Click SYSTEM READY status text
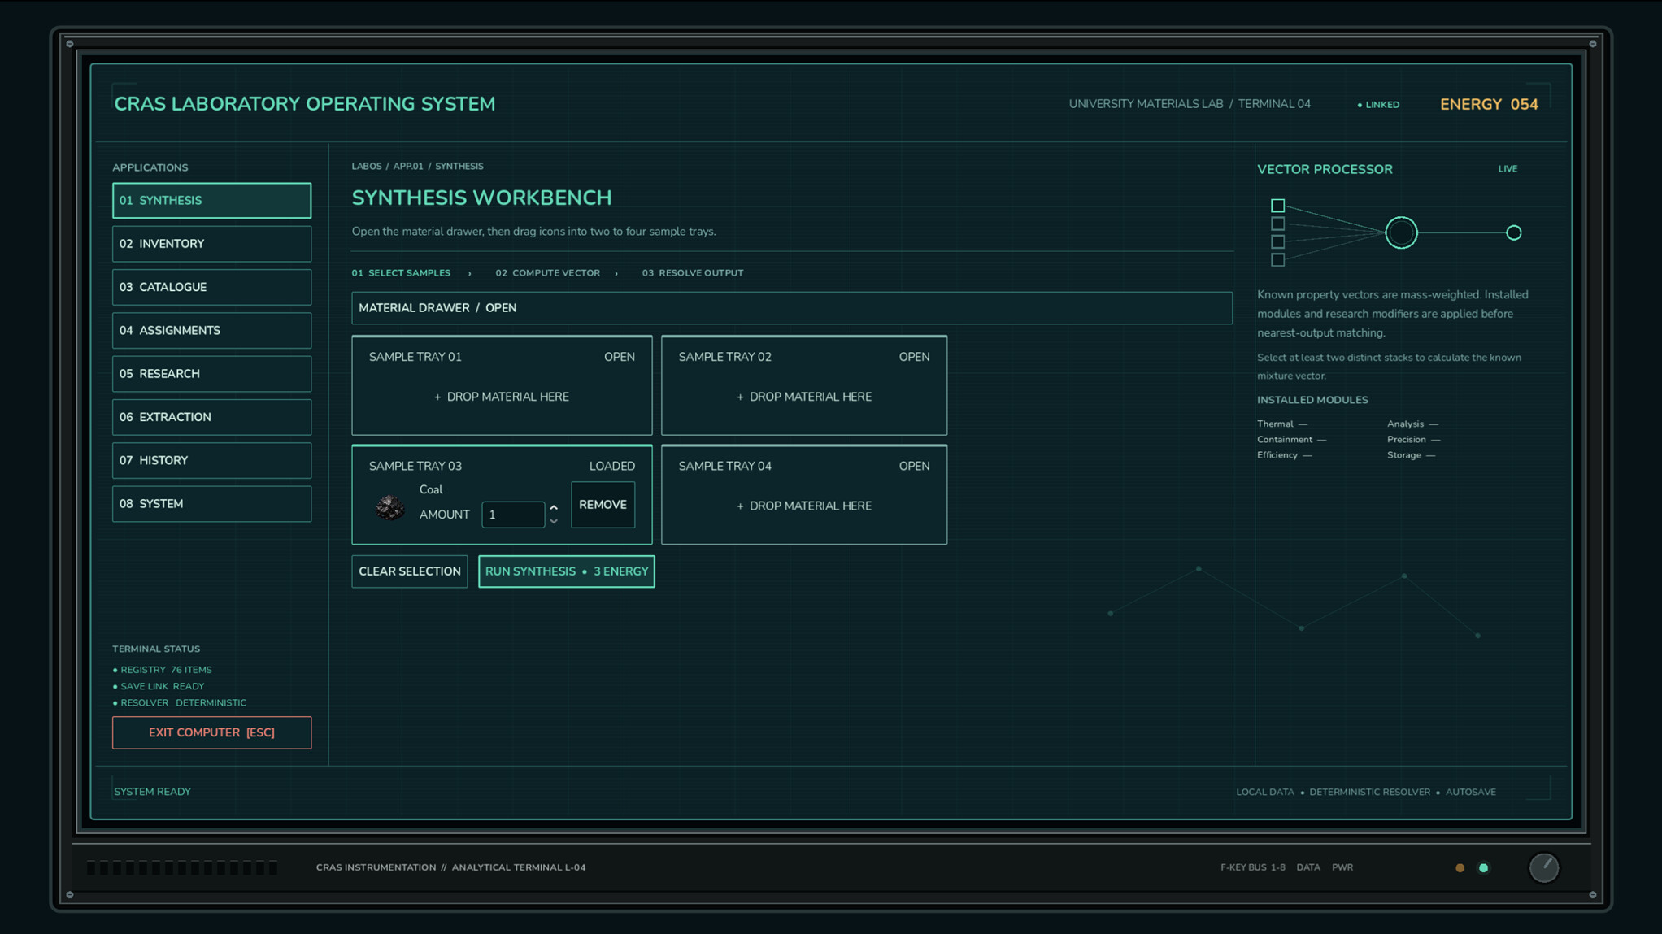The width and height of the screenshot is (1662, 934). [152, 792]
